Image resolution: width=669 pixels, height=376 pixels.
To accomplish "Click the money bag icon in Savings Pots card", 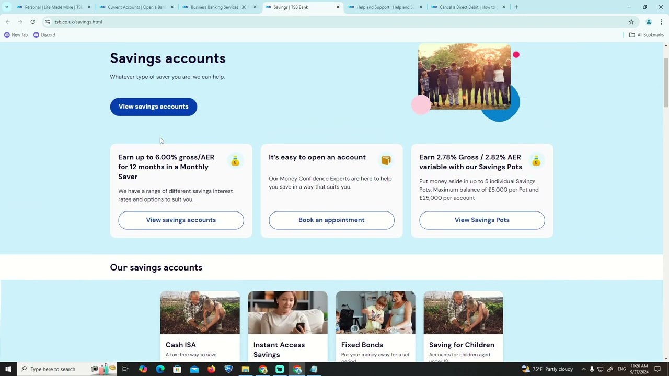I will 536,161.
